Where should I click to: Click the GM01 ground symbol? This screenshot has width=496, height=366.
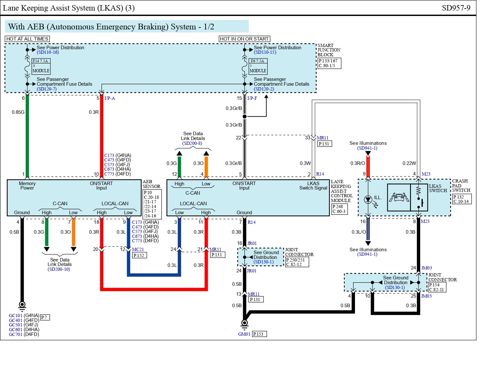click(x=244, y=324)
